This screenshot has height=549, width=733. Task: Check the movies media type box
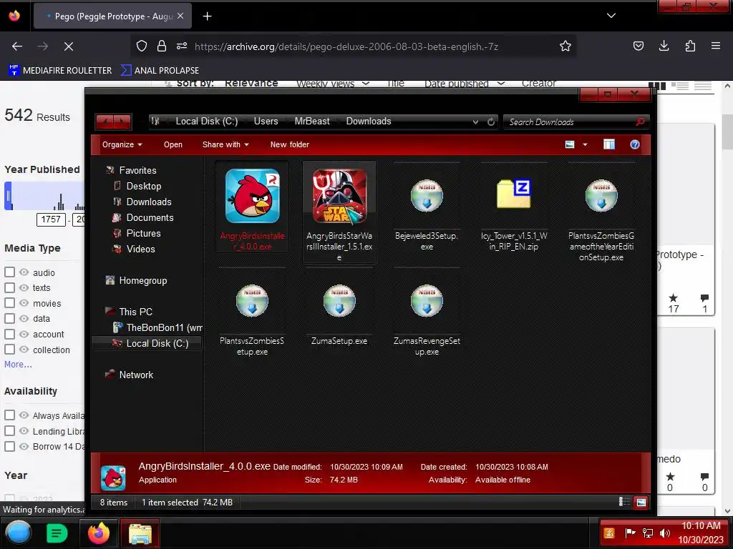point(9,303)
